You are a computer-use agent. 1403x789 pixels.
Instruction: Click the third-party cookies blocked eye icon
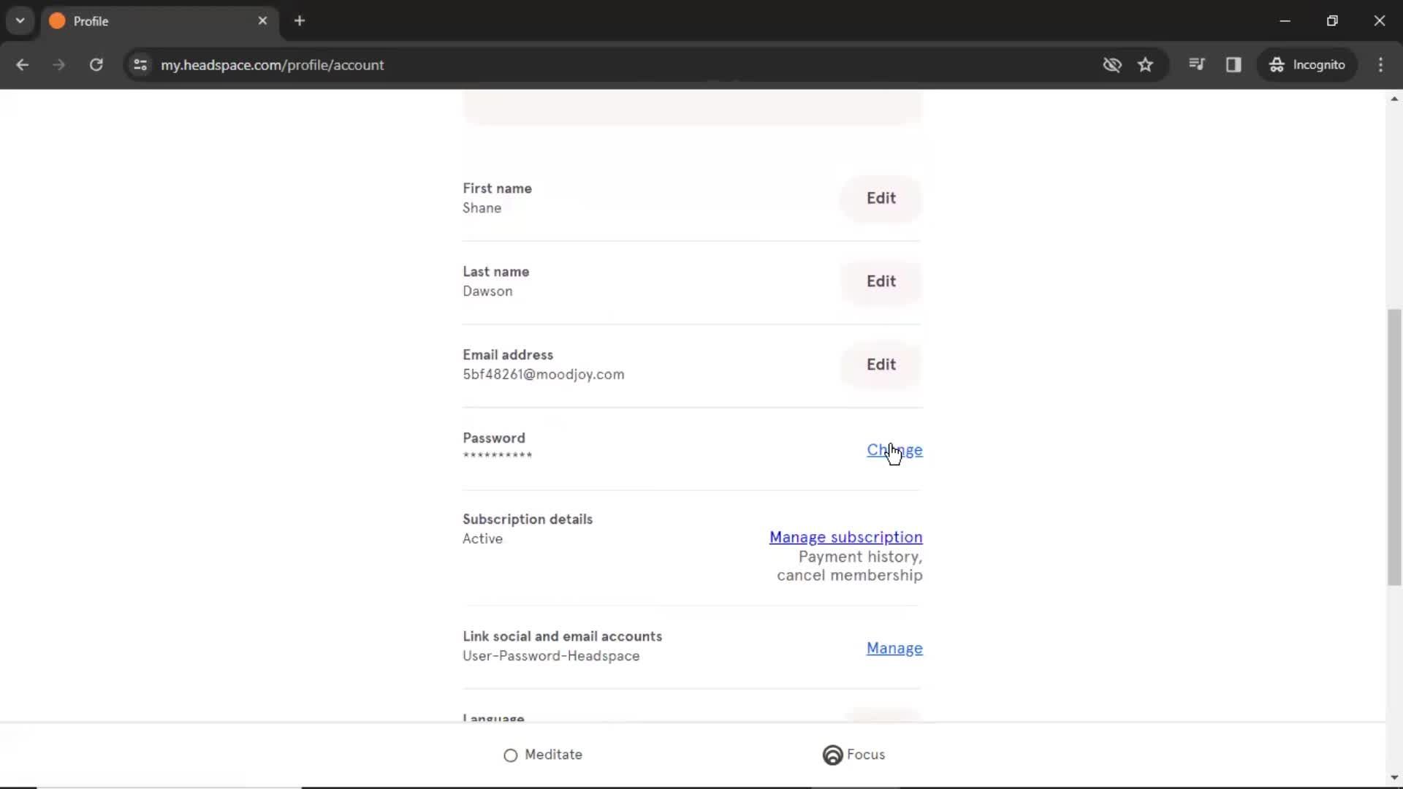1111,64
